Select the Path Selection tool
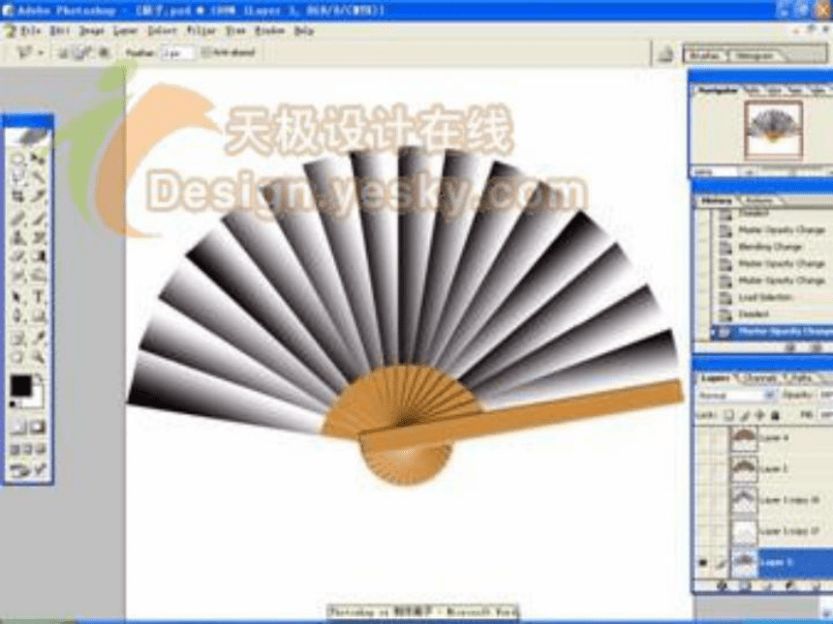The width and height of the screenshot is (833, 624). (x=18, y=297)
